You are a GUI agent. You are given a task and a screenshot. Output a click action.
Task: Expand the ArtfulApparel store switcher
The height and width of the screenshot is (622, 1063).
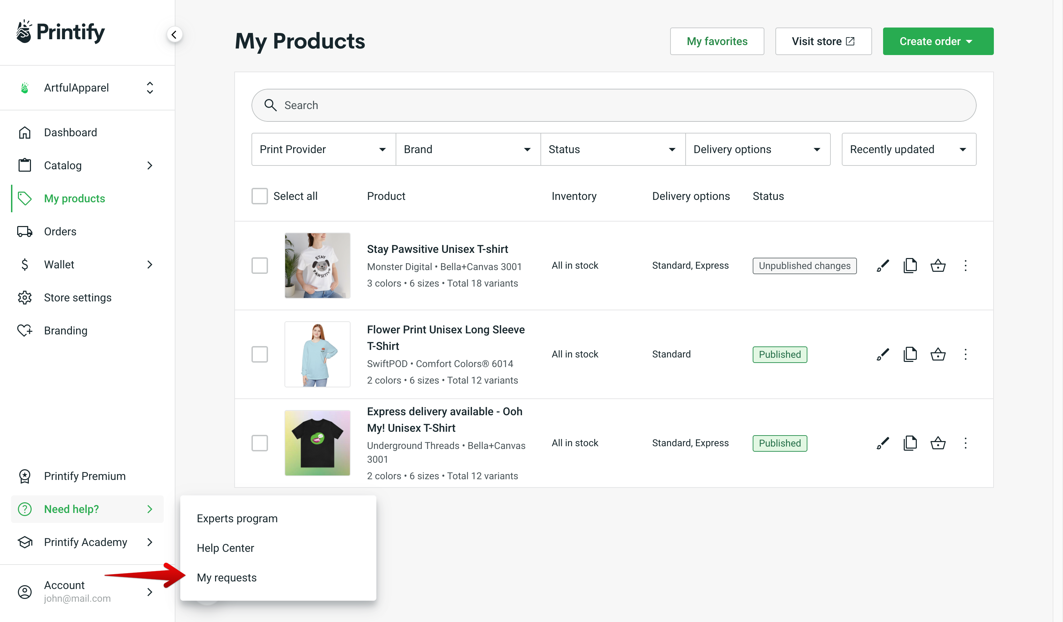tap(150, 87)
